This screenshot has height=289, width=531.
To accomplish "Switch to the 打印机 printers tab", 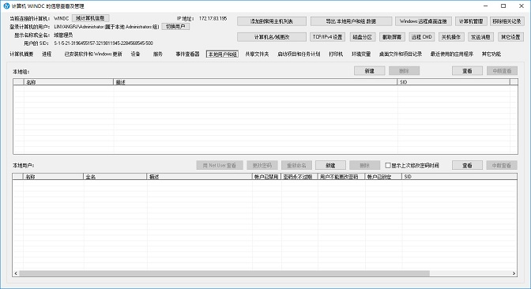I will coord(336,54).
